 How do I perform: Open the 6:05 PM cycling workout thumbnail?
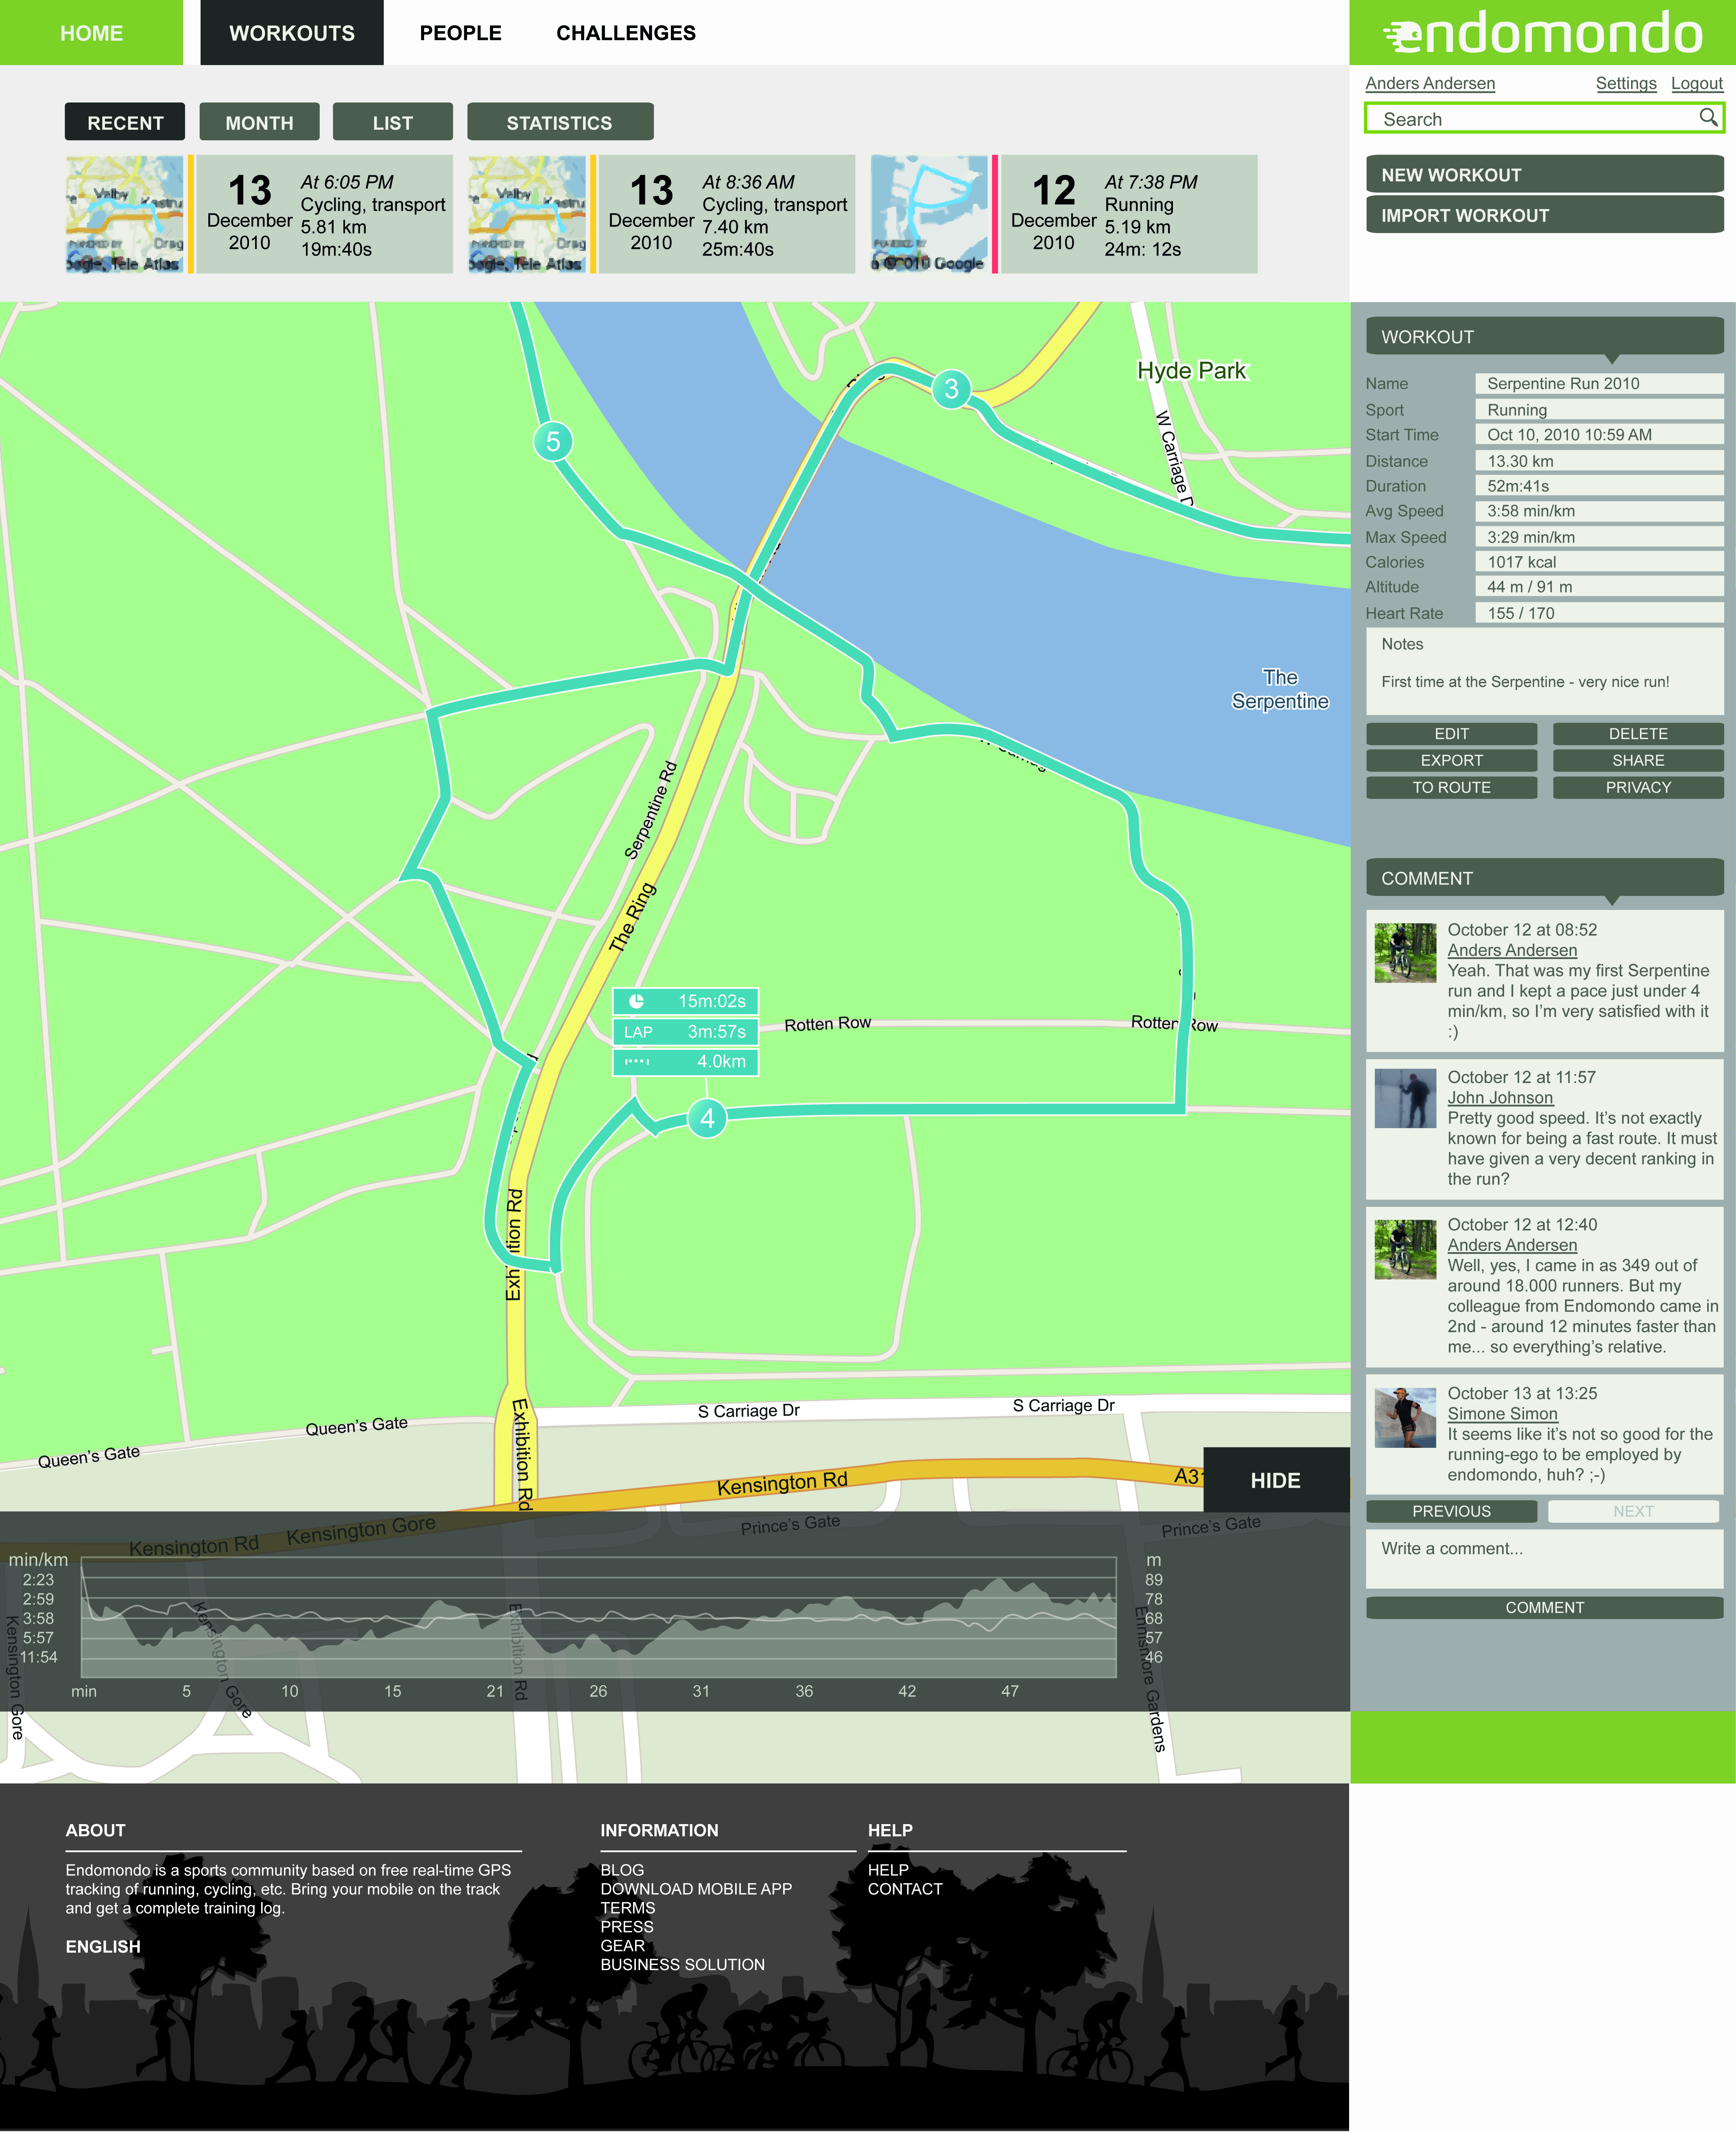click(x=125, y=214)
